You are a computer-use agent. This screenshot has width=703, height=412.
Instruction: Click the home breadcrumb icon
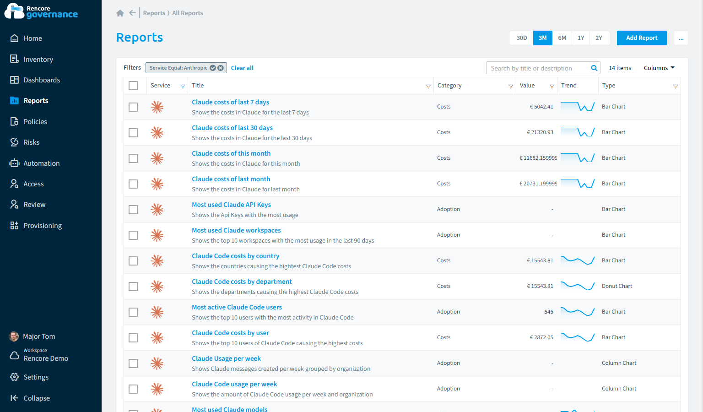pyautogui.click(x=120, y=13)
